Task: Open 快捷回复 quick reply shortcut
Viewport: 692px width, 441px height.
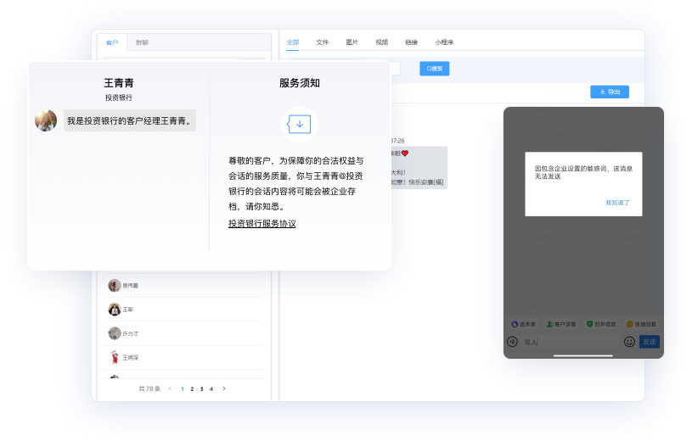Action: click(641, 324)
